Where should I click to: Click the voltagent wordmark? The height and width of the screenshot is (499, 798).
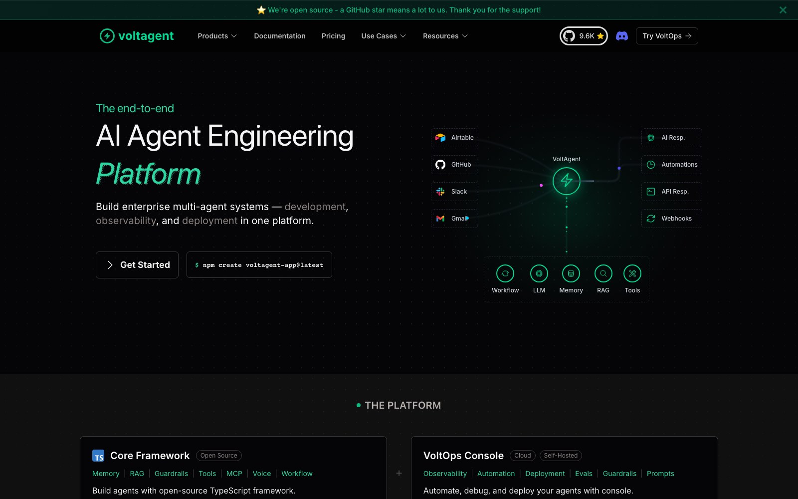[146, 36]
